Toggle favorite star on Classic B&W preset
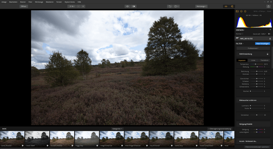The height and width of the screenshot is (149, 273). [x=47, y=146]
